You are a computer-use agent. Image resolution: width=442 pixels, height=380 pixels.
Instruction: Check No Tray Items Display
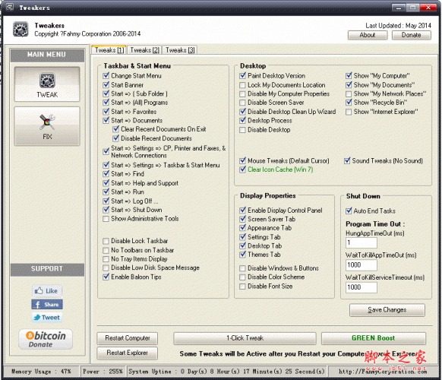tap(106, 259)
